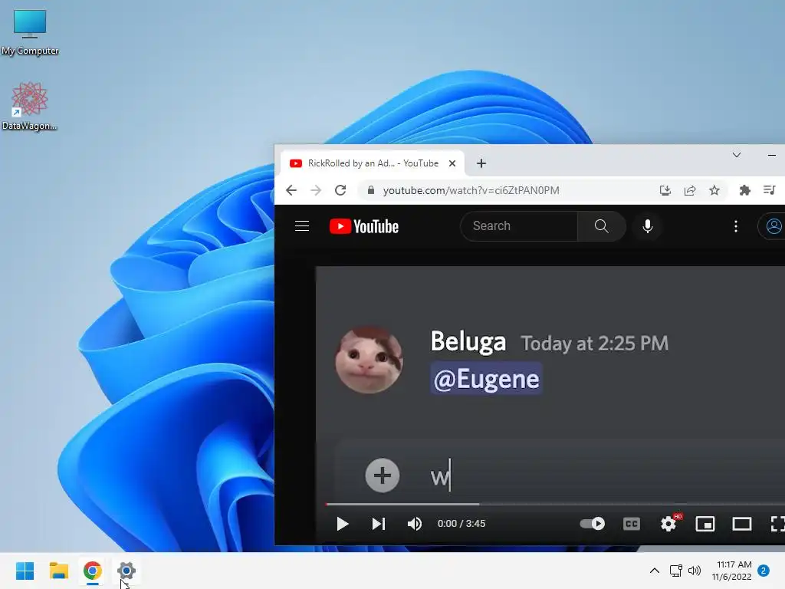Open the clock showing 11:17 AM
The image size is (785, 589).
[x=731, y=571]
